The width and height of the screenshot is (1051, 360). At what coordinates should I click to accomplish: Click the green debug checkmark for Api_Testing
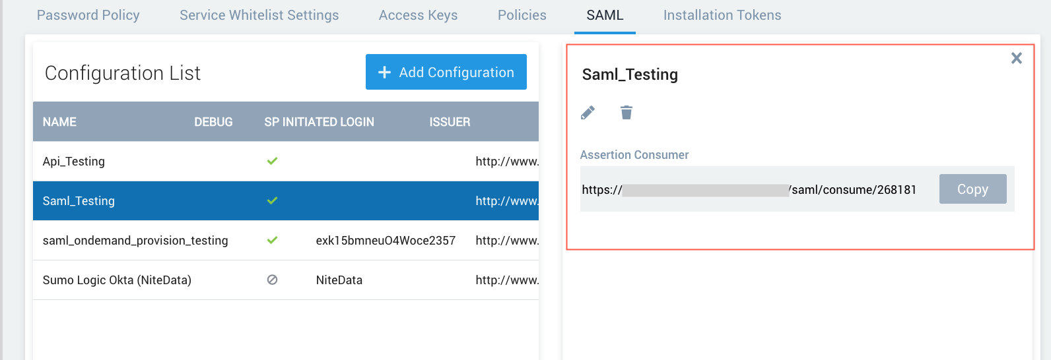[x=272, y=161]
